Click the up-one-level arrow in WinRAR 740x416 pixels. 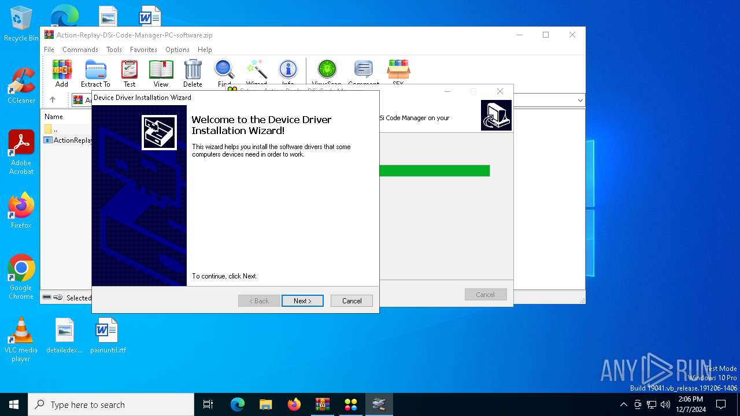click(x=53, y=100)
